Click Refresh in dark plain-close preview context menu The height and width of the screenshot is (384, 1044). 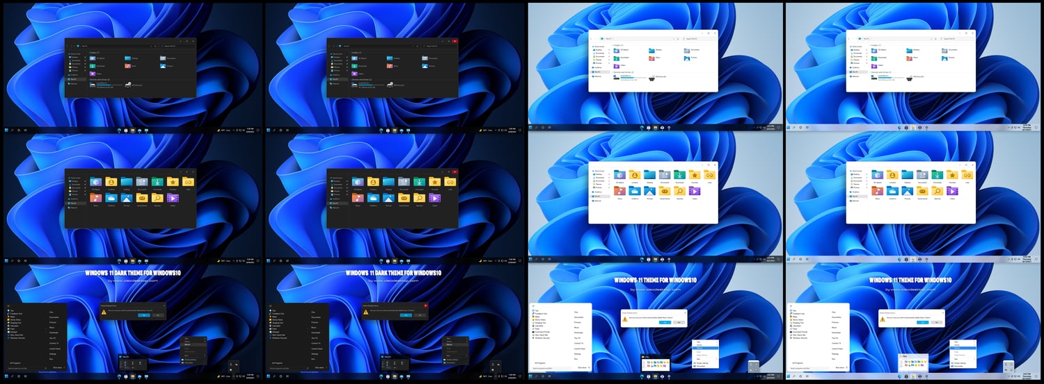(x=193, y=344)
